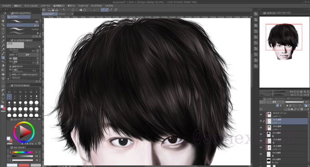310x167 pixels.
Task: Select the Airbrush tool in toolbar
Action: point(3,57)
